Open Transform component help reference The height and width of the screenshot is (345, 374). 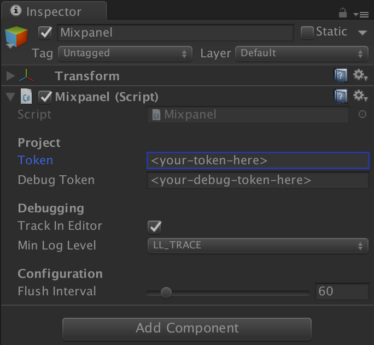pyautogui.click(x=340, y=75)
